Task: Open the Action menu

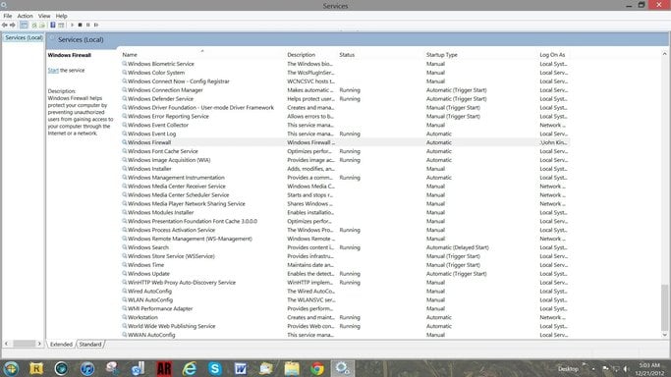Action: (x=25, y=16)
